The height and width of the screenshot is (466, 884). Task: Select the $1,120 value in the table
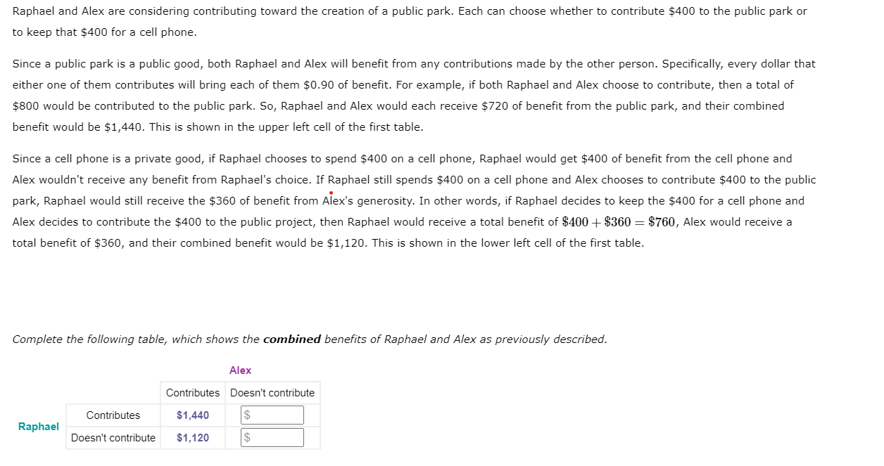[193, 437]
